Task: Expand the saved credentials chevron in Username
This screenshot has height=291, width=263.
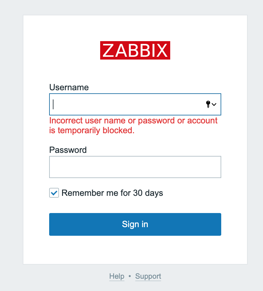Action: click(x=214, y=104)
